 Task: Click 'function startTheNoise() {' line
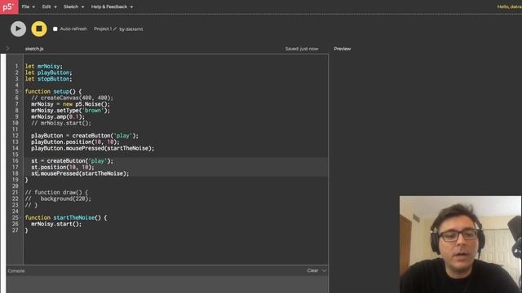pyautogui.click(x=66, y=218)
